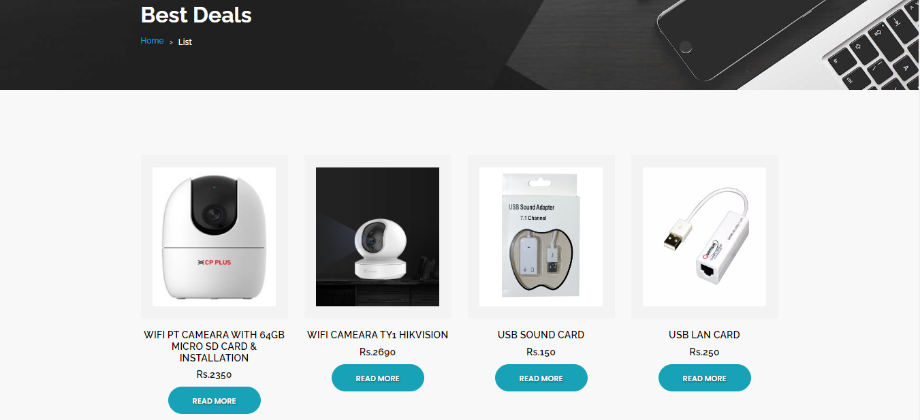This screenshot has height=420, width=920.
Task: View the USB Sound Adapter product image
Action: (541, 237)
